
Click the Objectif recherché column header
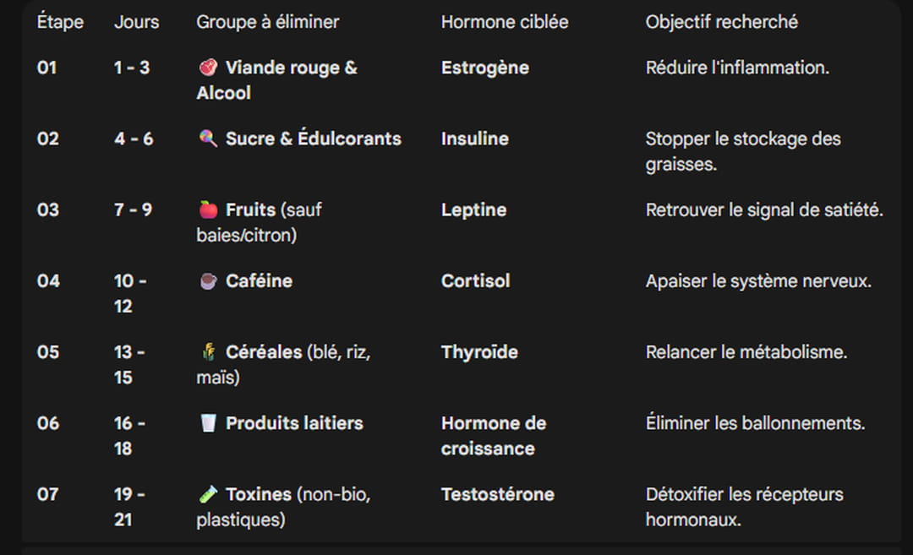click(x=721, y=23)
